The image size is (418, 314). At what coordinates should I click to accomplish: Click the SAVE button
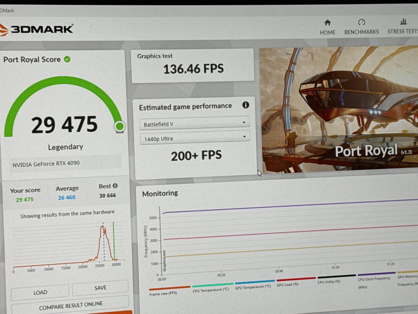(100, 288)
